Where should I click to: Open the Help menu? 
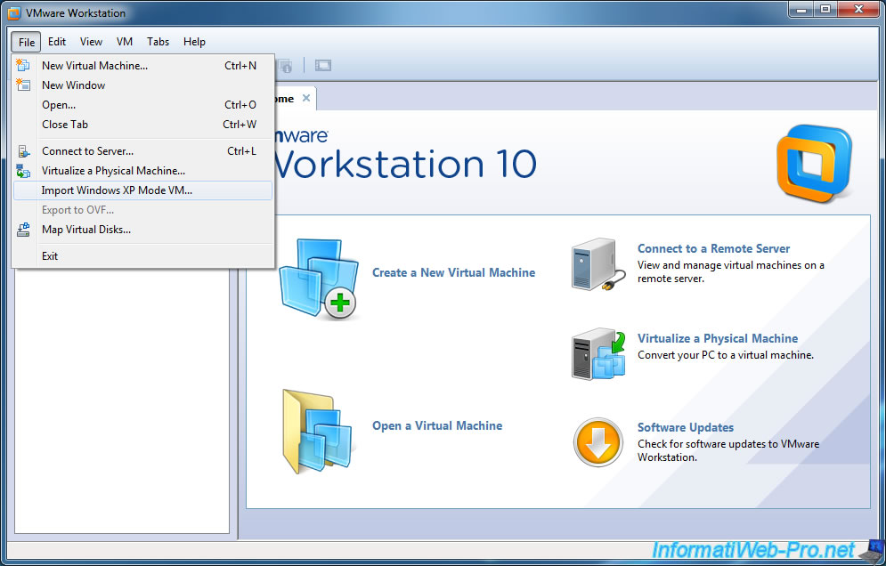click(194, 42)
